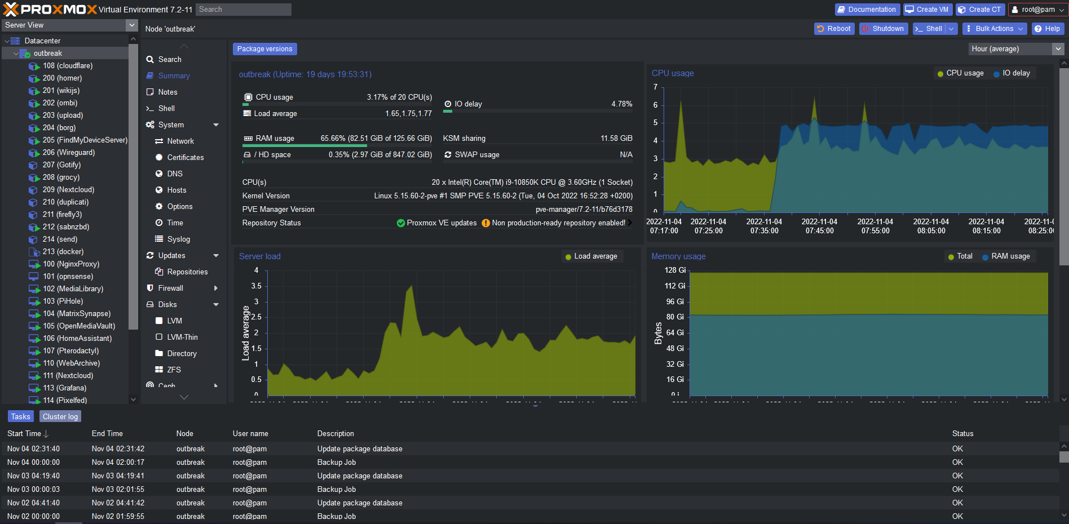The height and width of the screenshot is (524, 1069).
Task: Click the outbreak node icon in tree
Action: pos(25,53)
